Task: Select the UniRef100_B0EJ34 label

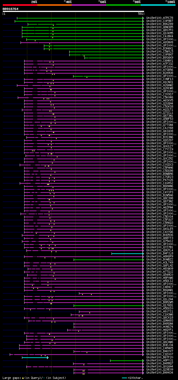Action: [160, 345]
